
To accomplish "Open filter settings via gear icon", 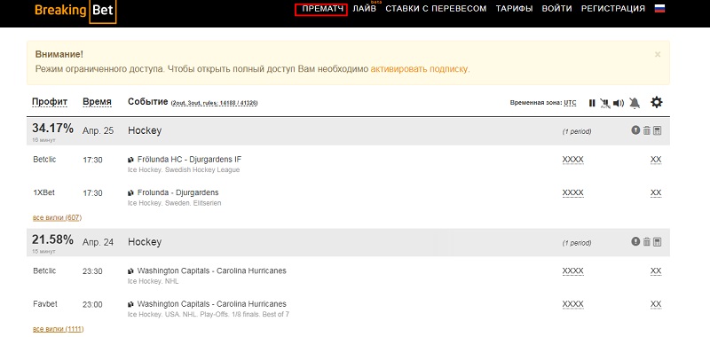I will point(656,102).
